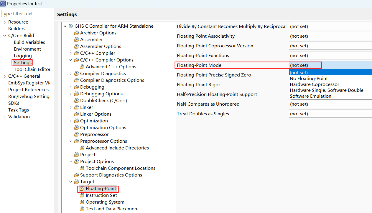Click the Toolchain Component Locations folder icon

pos(82,168)
